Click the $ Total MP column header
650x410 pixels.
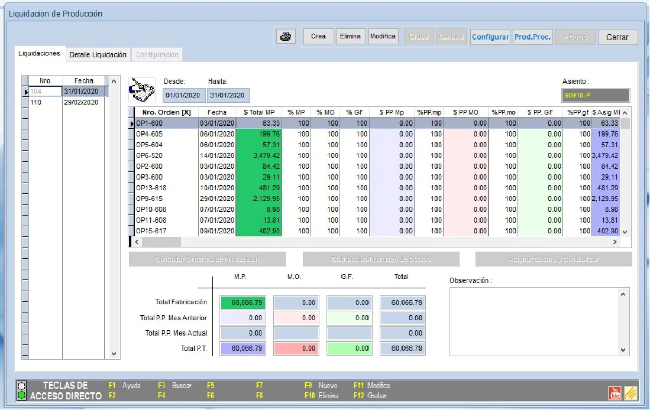pyautogui.click(x=258, y=112)
